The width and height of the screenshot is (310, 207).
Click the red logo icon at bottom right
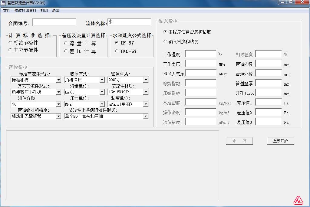(x=298, y=200)
